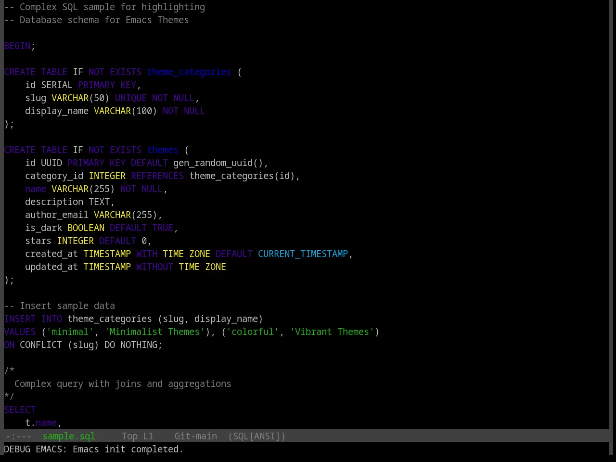The width and height of the screenshot is (616, 462).
Task: Click SELECT keyword
Action: tap(20, 410)
